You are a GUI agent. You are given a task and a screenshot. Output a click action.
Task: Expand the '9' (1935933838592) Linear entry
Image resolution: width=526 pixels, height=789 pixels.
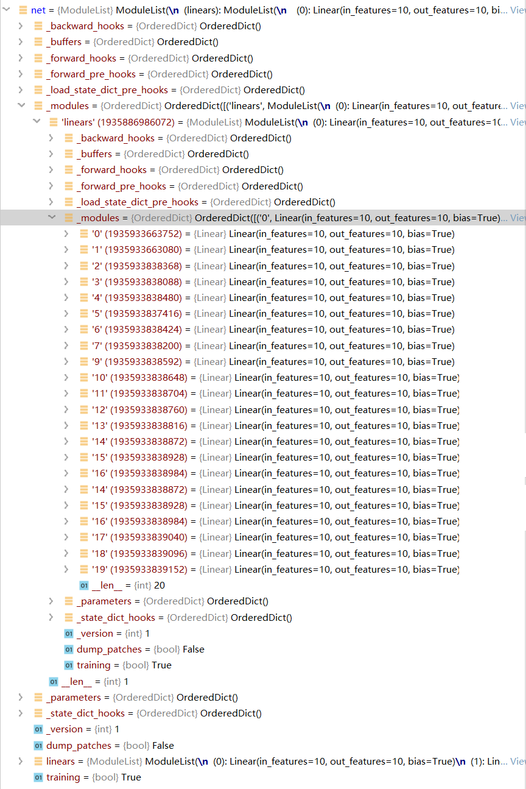pyautogui.click(x=66, y=361)
